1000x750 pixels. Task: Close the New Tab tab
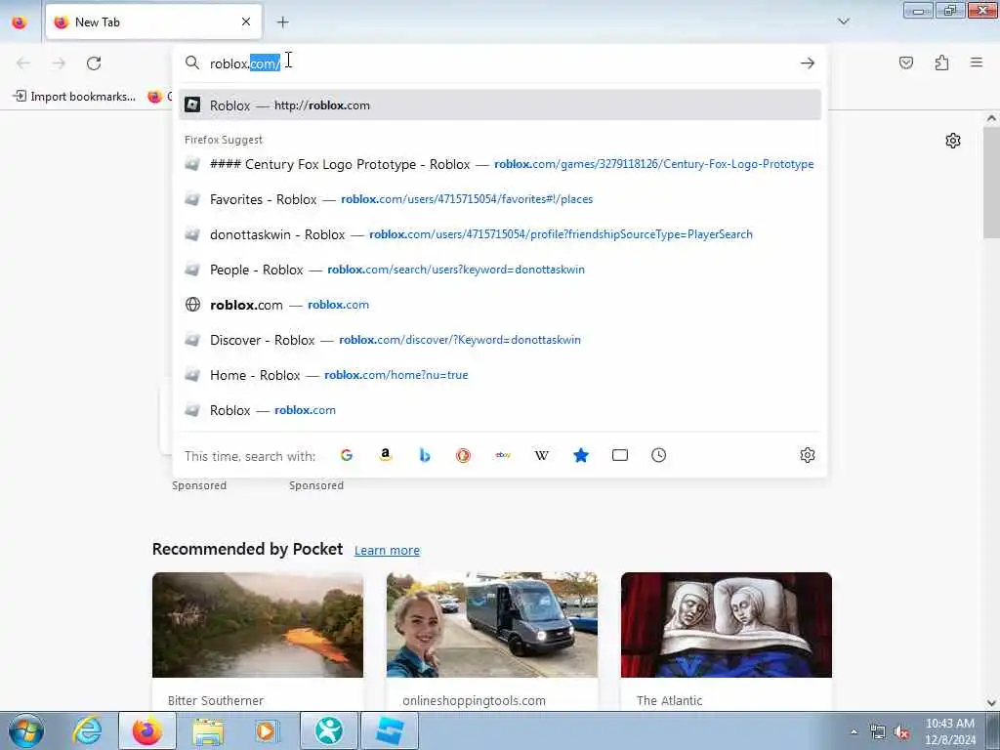click(246, 21)
